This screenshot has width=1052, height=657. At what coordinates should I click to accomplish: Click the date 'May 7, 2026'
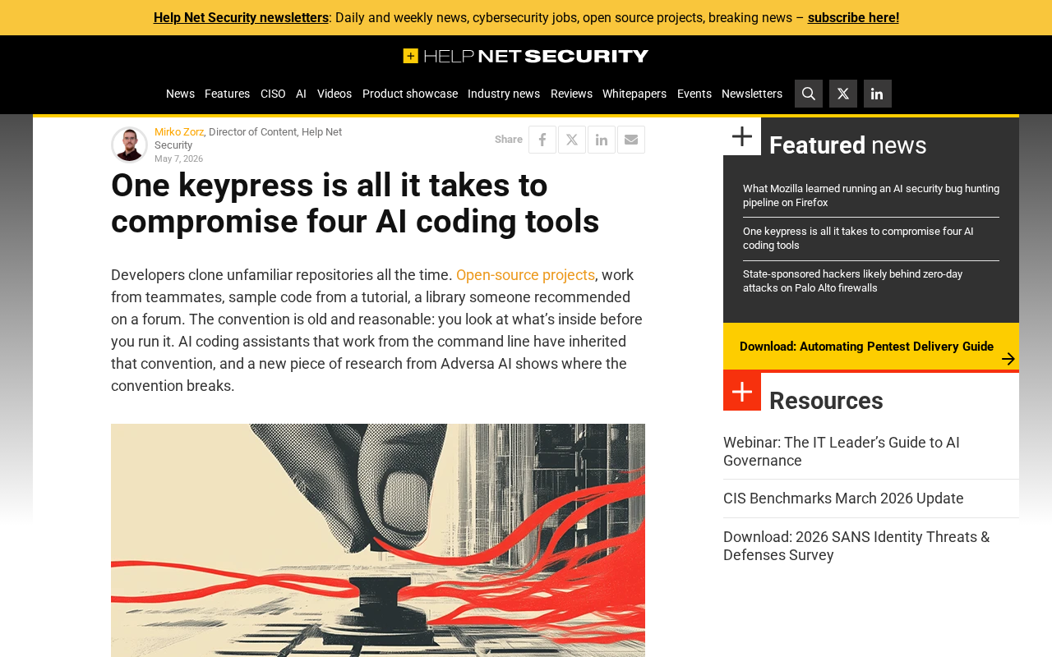[x=178, y=159]
